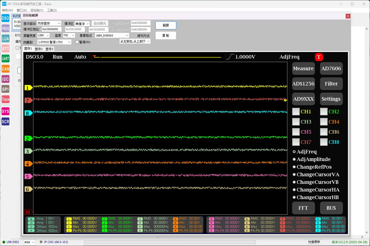Click the 刷屏 refresh button
This screenshot has height=246, width=370.
[x=166, y=25]
